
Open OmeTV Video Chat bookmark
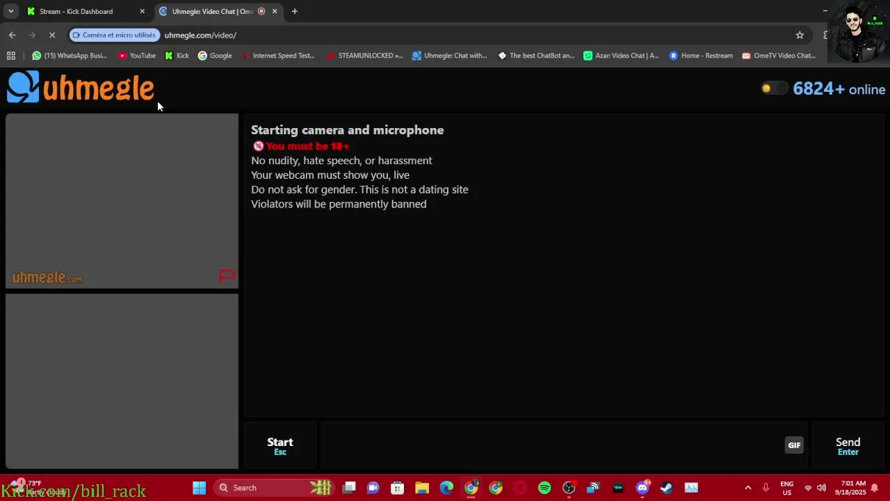778,56
